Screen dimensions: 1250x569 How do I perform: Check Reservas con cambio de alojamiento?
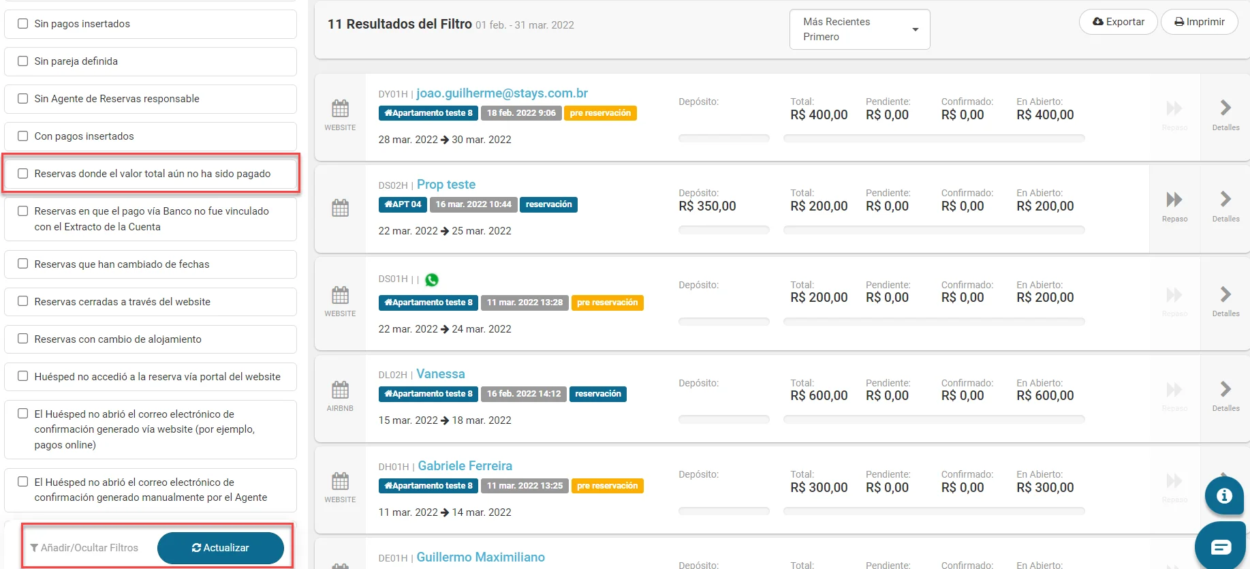[22, 338]
